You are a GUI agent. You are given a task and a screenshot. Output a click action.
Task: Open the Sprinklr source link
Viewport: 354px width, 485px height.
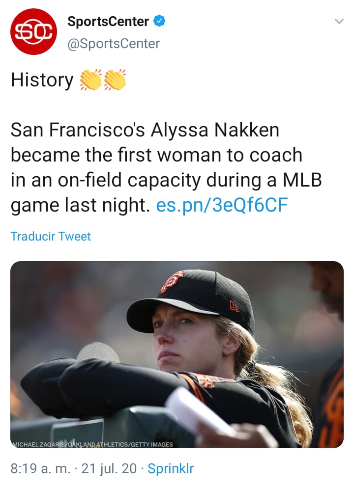pos(171,468)
